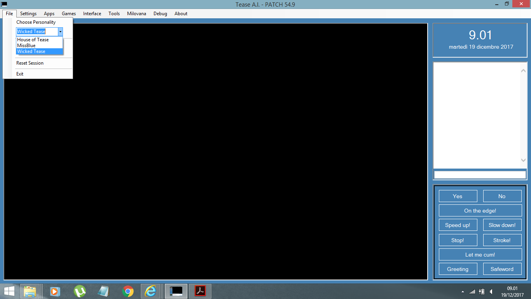Click the Choose Personality label
Viewport: 531px width, 299px height.
click(x=36, y=22)
